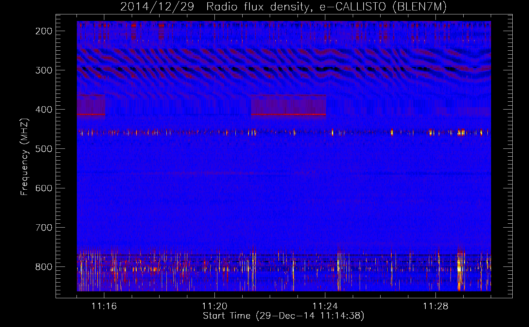The height and width of the screenshot is (327, 529).
Task: Click the 400 frequency tick label
Action: (x=44, y=110)
